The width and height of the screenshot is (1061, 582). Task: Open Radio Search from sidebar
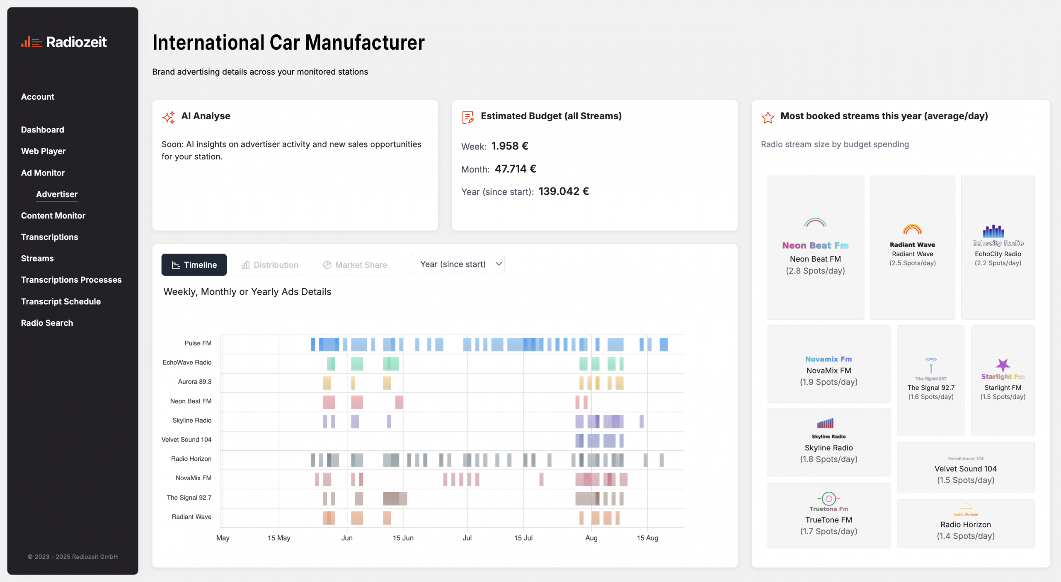[47, 323]
